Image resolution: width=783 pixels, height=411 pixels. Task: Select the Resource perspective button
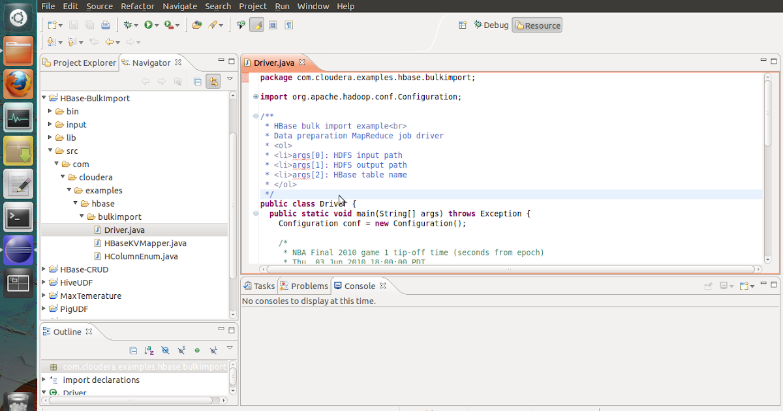(537, 25)
